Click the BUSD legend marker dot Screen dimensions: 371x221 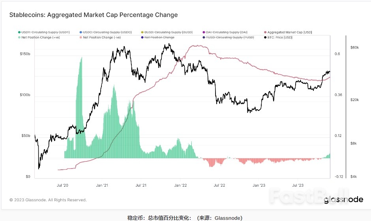(x=142, y=32)
